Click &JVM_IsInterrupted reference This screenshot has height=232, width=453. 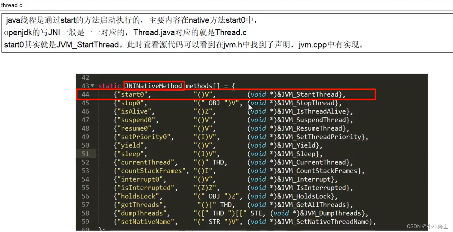(311, 188)
